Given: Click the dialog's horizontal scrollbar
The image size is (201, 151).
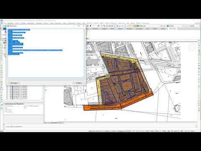Looking at the screenshot, I should [46, 79].
